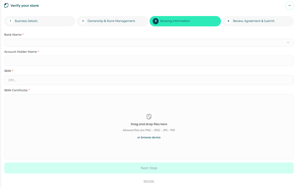Viewport: 295px width, 187px height.
Task: Open the Bank Name dropdown
Action: [x=149, y=42]
